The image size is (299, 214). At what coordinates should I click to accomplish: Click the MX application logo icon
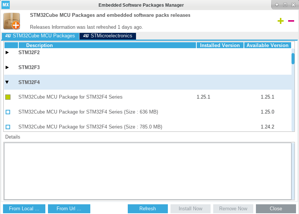click(6, 5)
